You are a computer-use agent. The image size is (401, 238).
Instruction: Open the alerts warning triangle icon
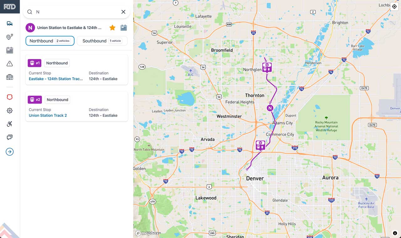pos(10,64)
